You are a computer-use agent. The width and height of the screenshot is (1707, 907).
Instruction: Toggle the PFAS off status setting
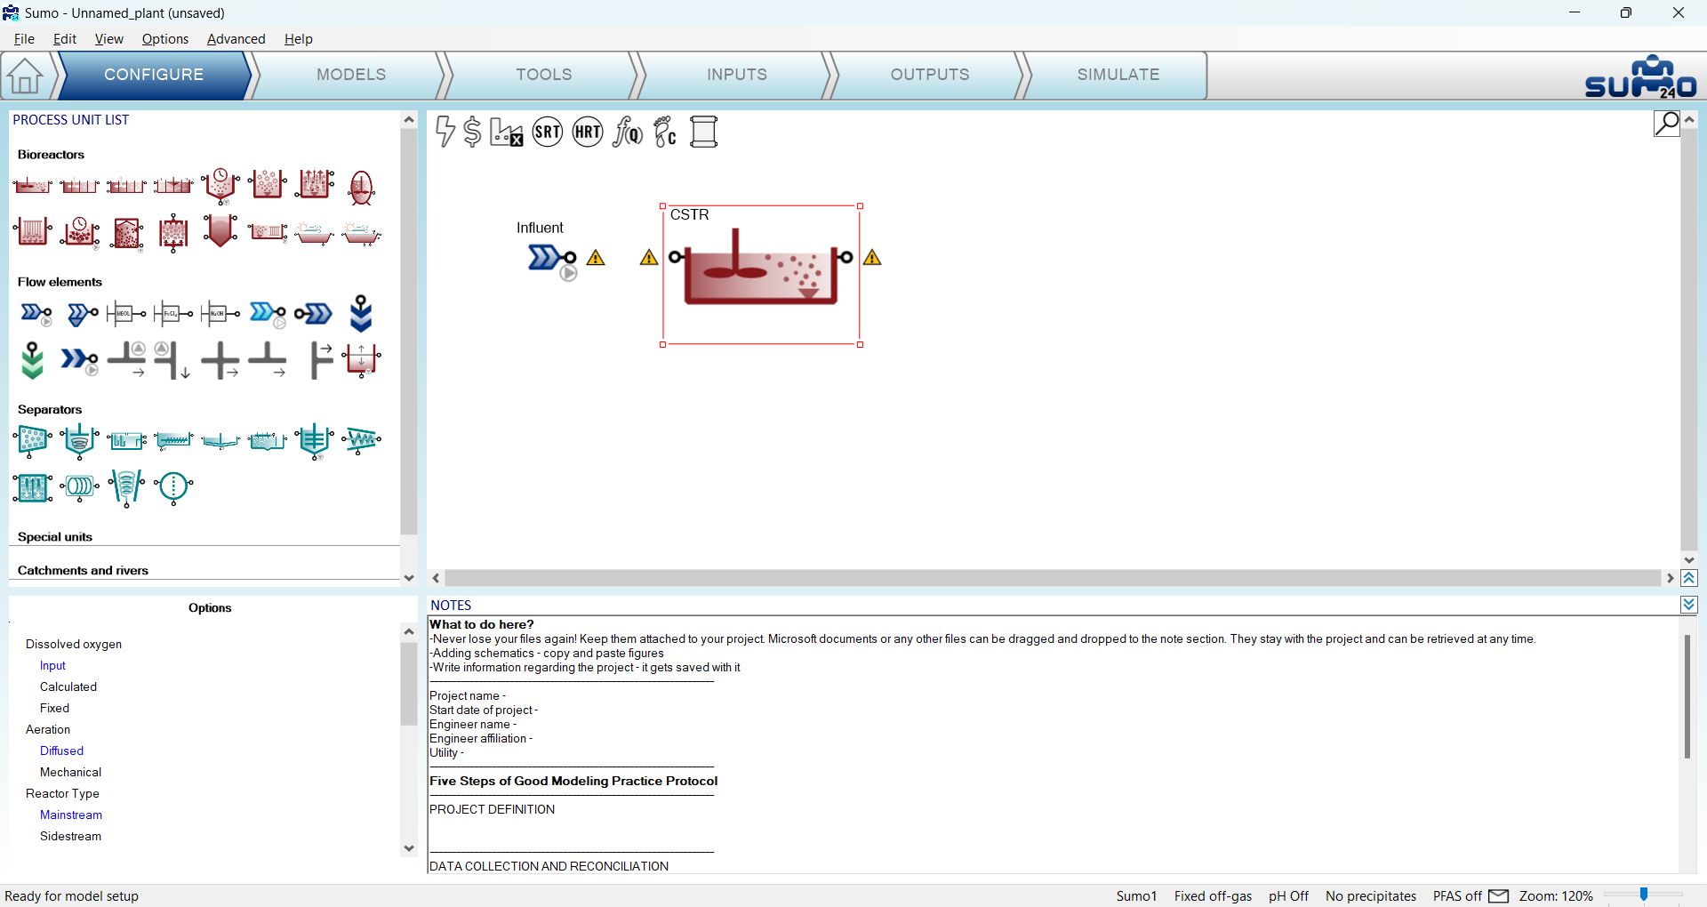point(1457,896)
